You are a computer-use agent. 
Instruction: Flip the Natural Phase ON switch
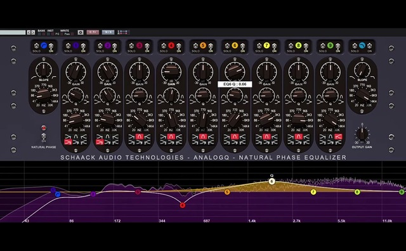[x=44, y=136]
